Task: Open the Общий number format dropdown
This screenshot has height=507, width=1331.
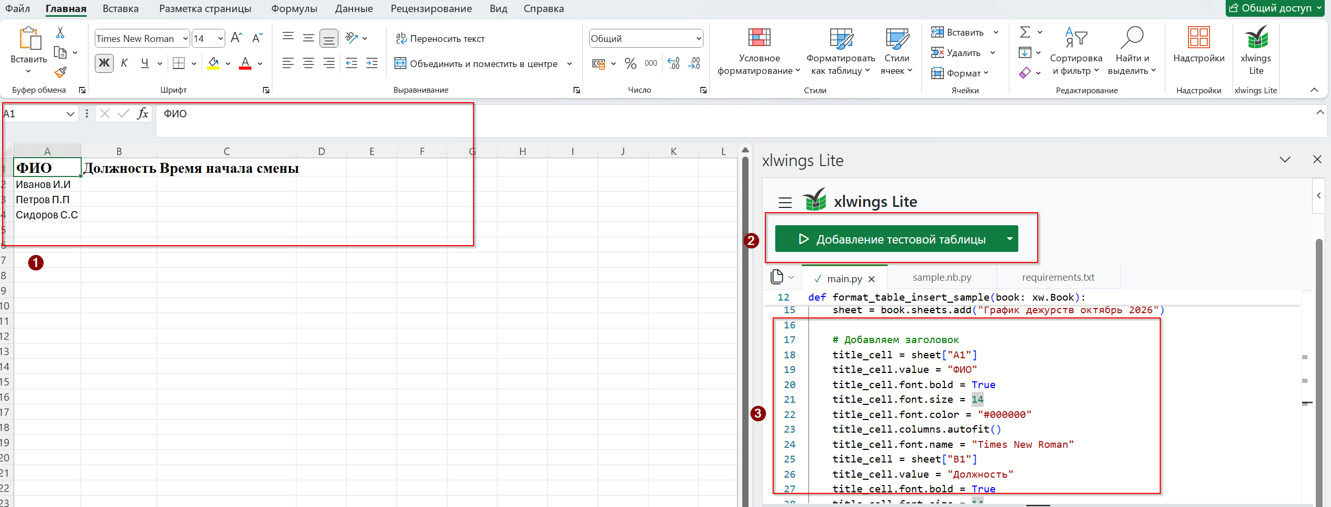Action: point(698,38)
